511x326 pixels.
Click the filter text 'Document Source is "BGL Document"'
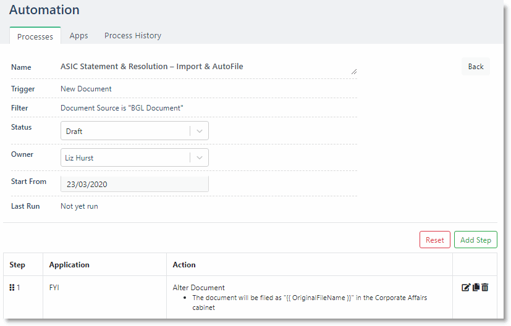122,108
